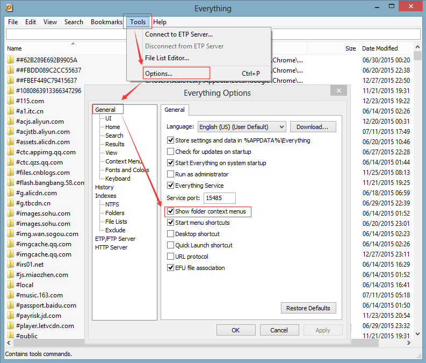Click folder icon of #g.tbcdn.cn
The image size is (426, 363).
pos(10,203)
